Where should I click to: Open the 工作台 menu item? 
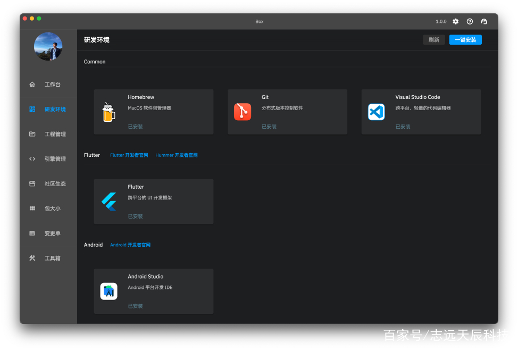click(x=48, y=84)
